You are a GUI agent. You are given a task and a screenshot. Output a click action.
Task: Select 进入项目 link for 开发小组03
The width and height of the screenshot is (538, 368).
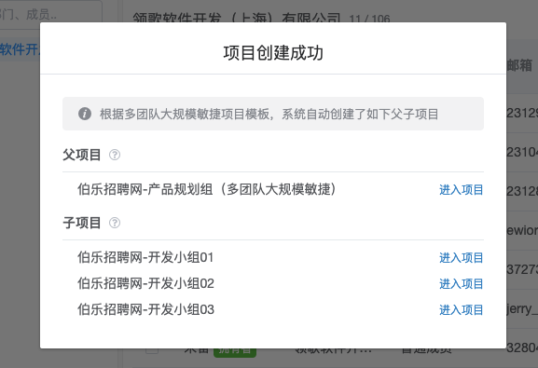462,309
